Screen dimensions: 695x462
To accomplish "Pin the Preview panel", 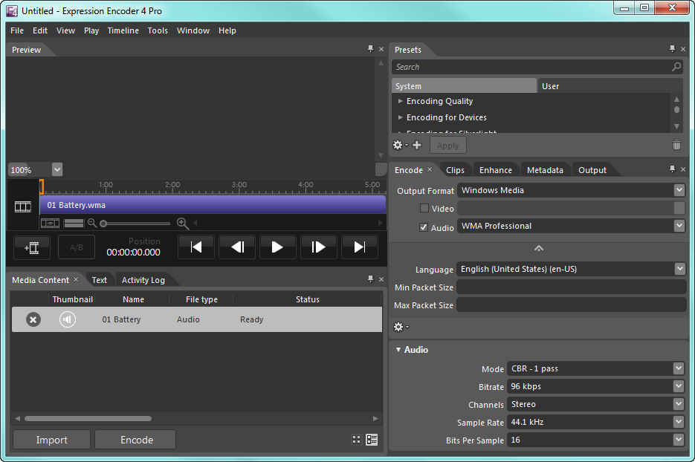I will coord(370,49).
